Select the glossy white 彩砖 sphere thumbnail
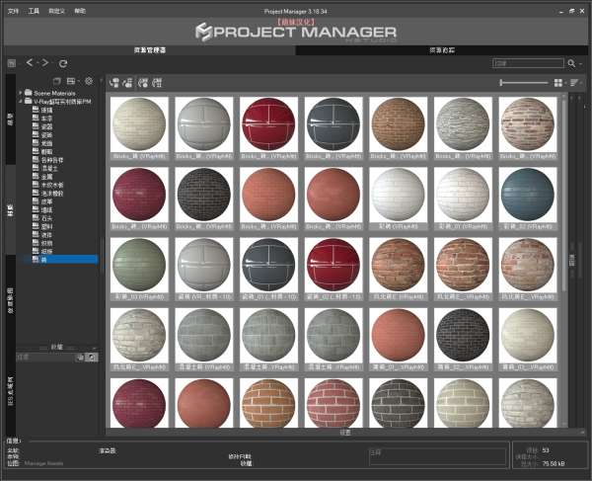The image size is (592, 481). pos(398,195)
